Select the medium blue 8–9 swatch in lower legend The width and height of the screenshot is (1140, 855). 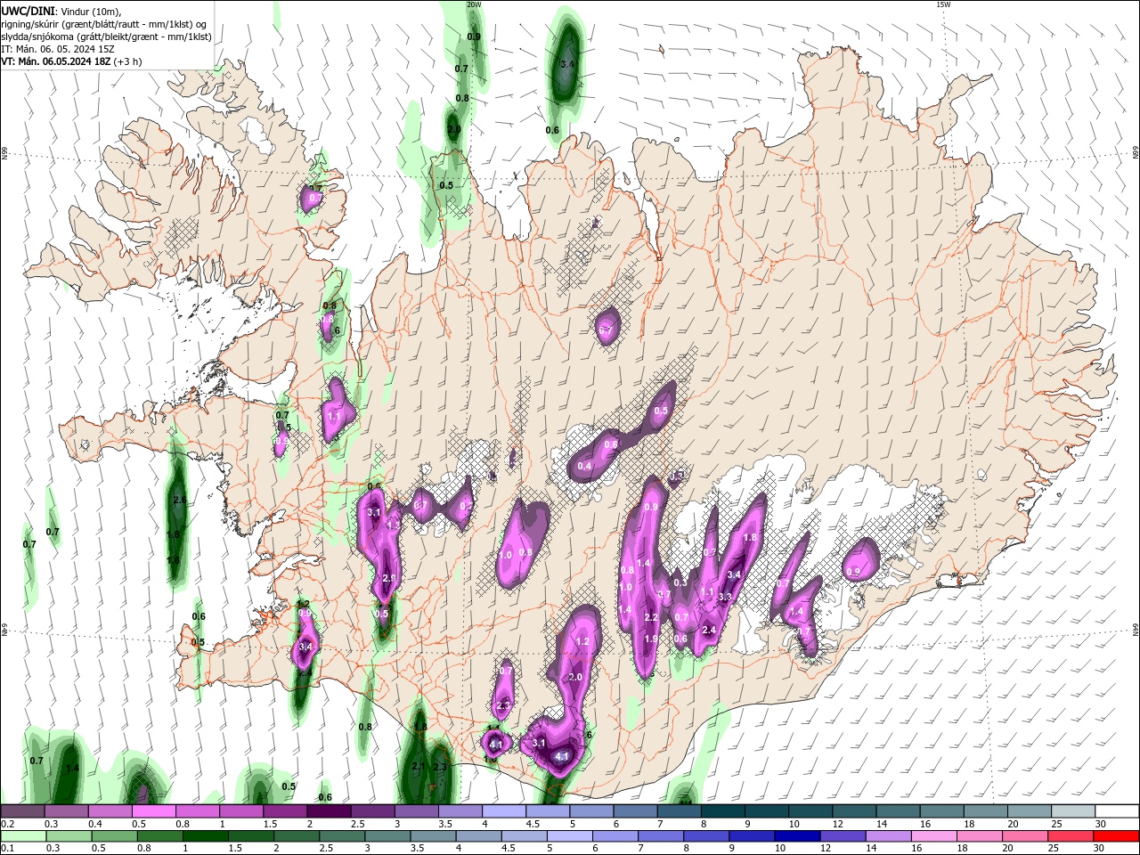point(704,836)
